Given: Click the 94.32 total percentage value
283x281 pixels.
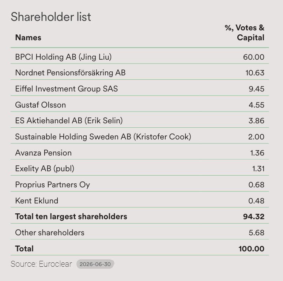Looking at the screenshot, I should point(254,217).
